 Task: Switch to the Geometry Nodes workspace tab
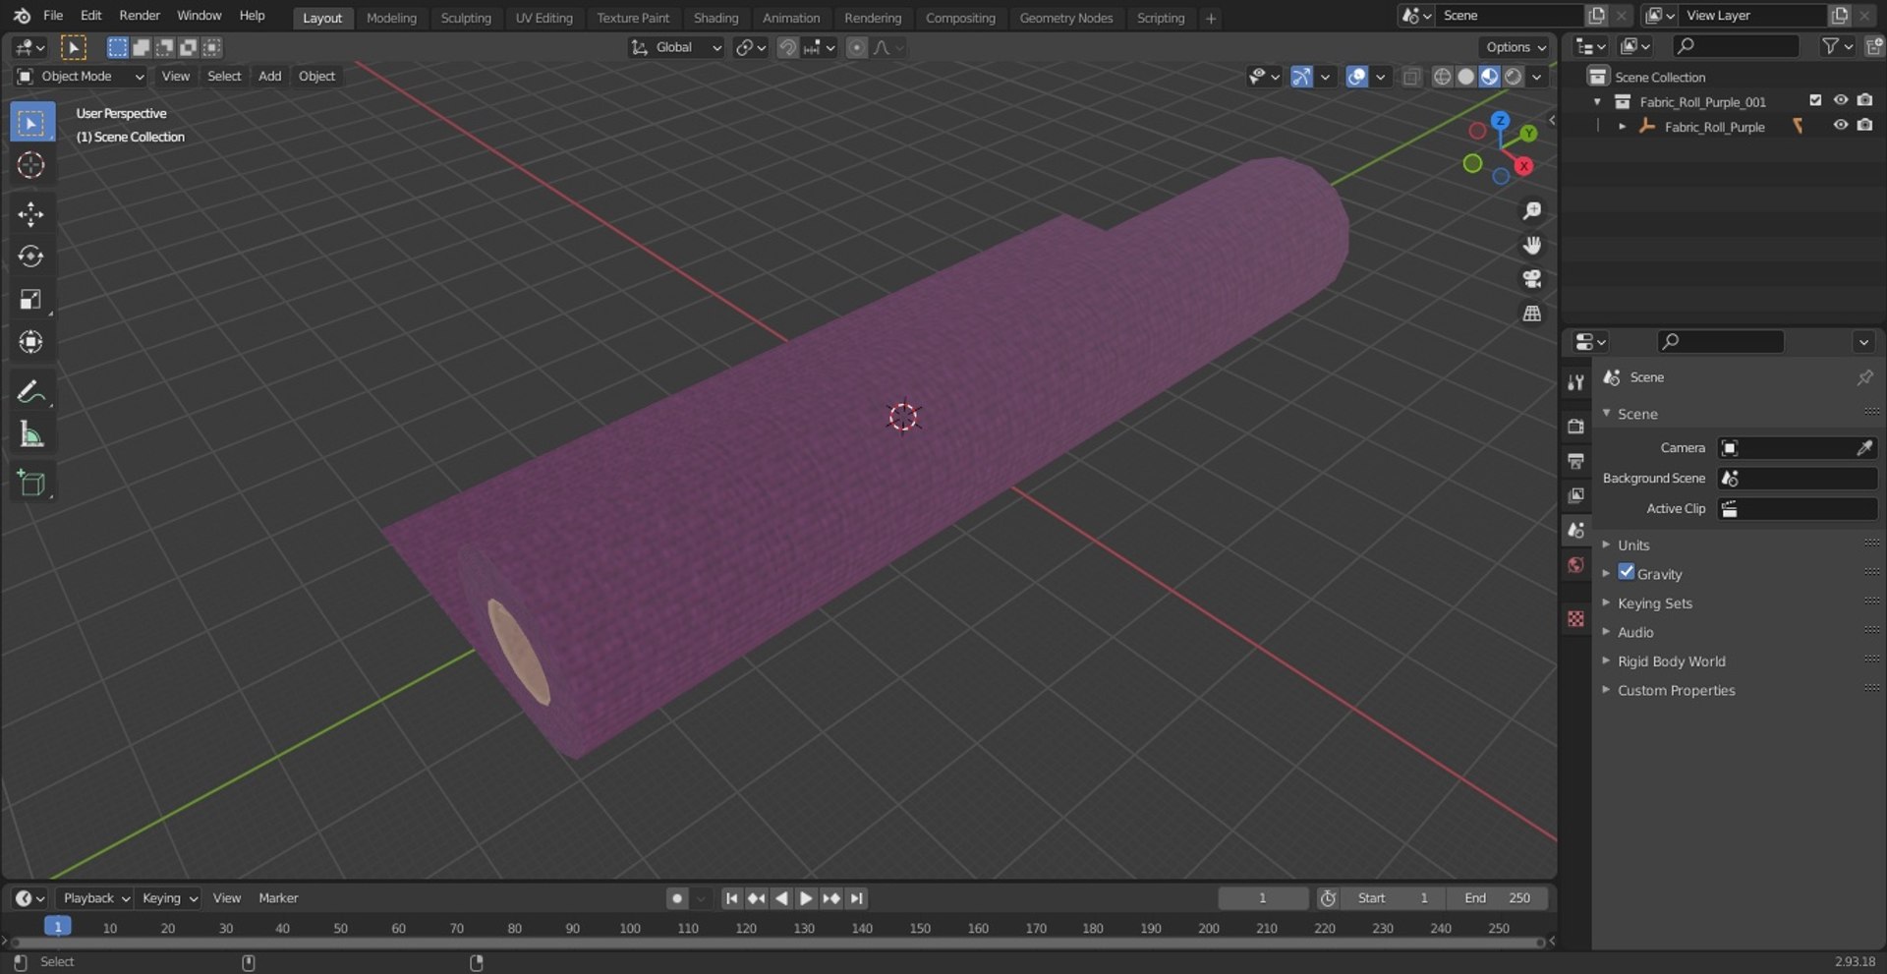1066,18
